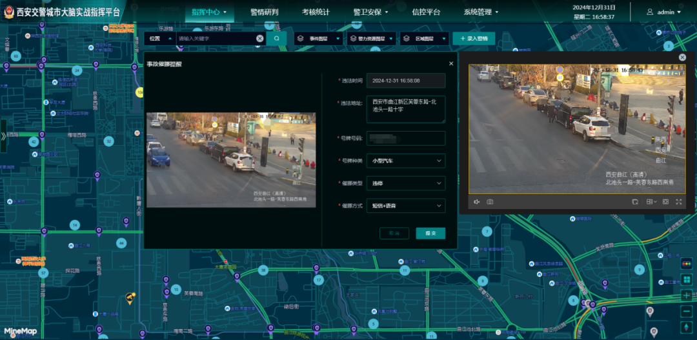
Task: Click the map zoom in plus button
Action: coord(686,295)
